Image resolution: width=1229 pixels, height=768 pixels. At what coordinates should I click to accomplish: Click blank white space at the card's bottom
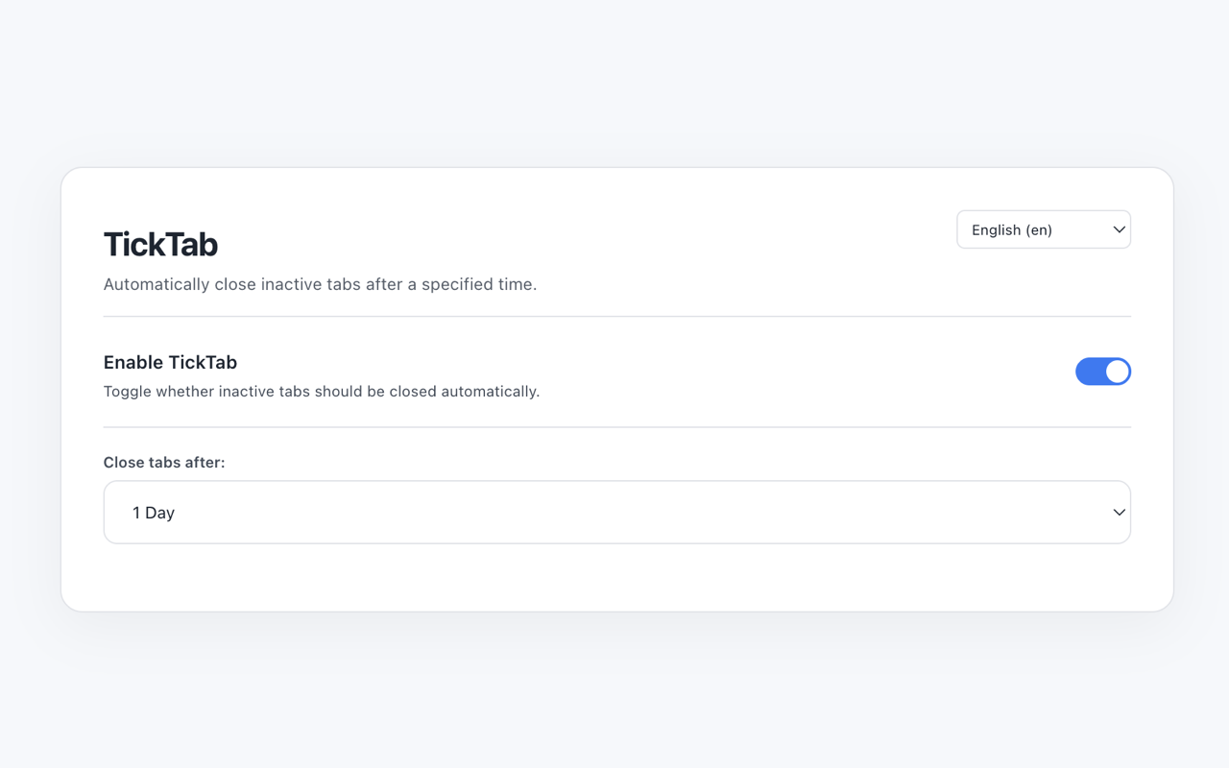point(616,579)
